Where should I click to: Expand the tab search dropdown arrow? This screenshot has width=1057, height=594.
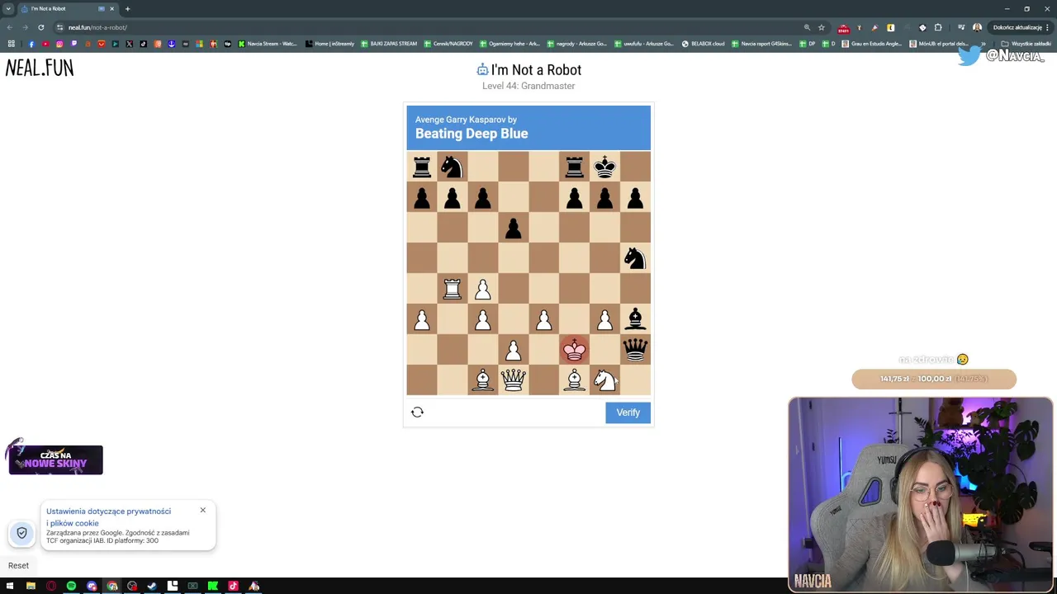8,9
